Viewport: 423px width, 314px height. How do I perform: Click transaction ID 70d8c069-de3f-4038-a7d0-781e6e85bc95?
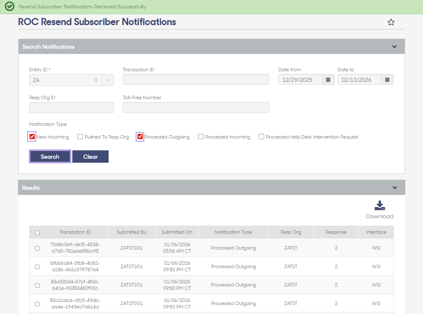tap(75, 248)
